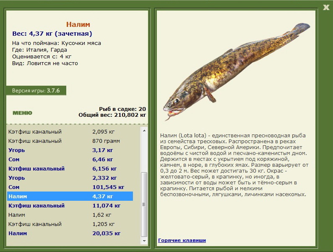Select Кэтфиш канальный 11,074 кг entry

(70, 205)
